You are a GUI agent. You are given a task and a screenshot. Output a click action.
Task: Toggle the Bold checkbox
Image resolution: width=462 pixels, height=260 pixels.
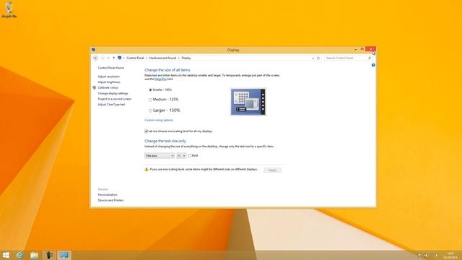[x=189, y=156]
